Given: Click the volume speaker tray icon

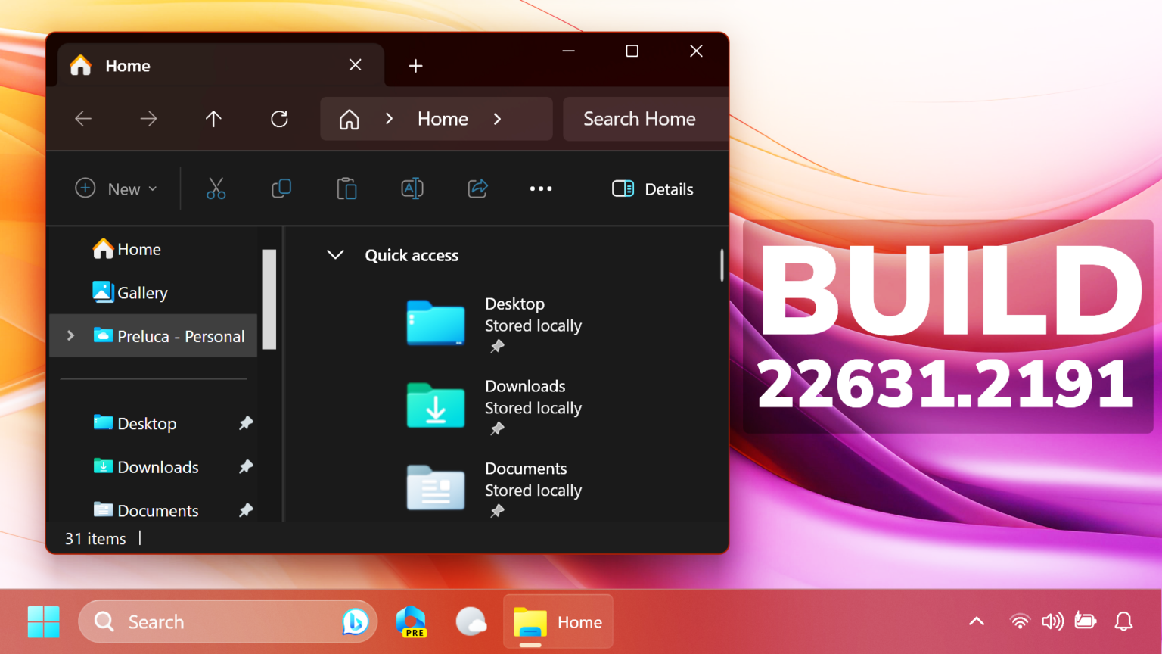Looking at the screenshot, I should (1052, 622).
